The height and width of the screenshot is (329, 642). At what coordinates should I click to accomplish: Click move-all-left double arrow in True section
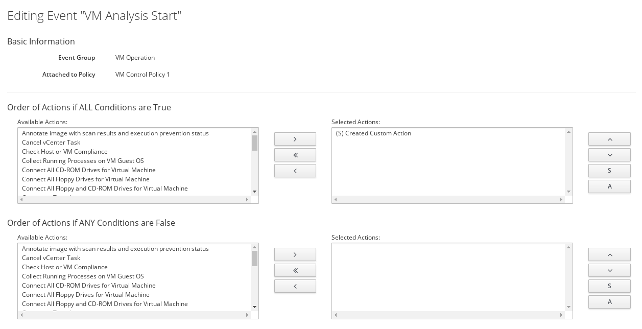[295, 155]
